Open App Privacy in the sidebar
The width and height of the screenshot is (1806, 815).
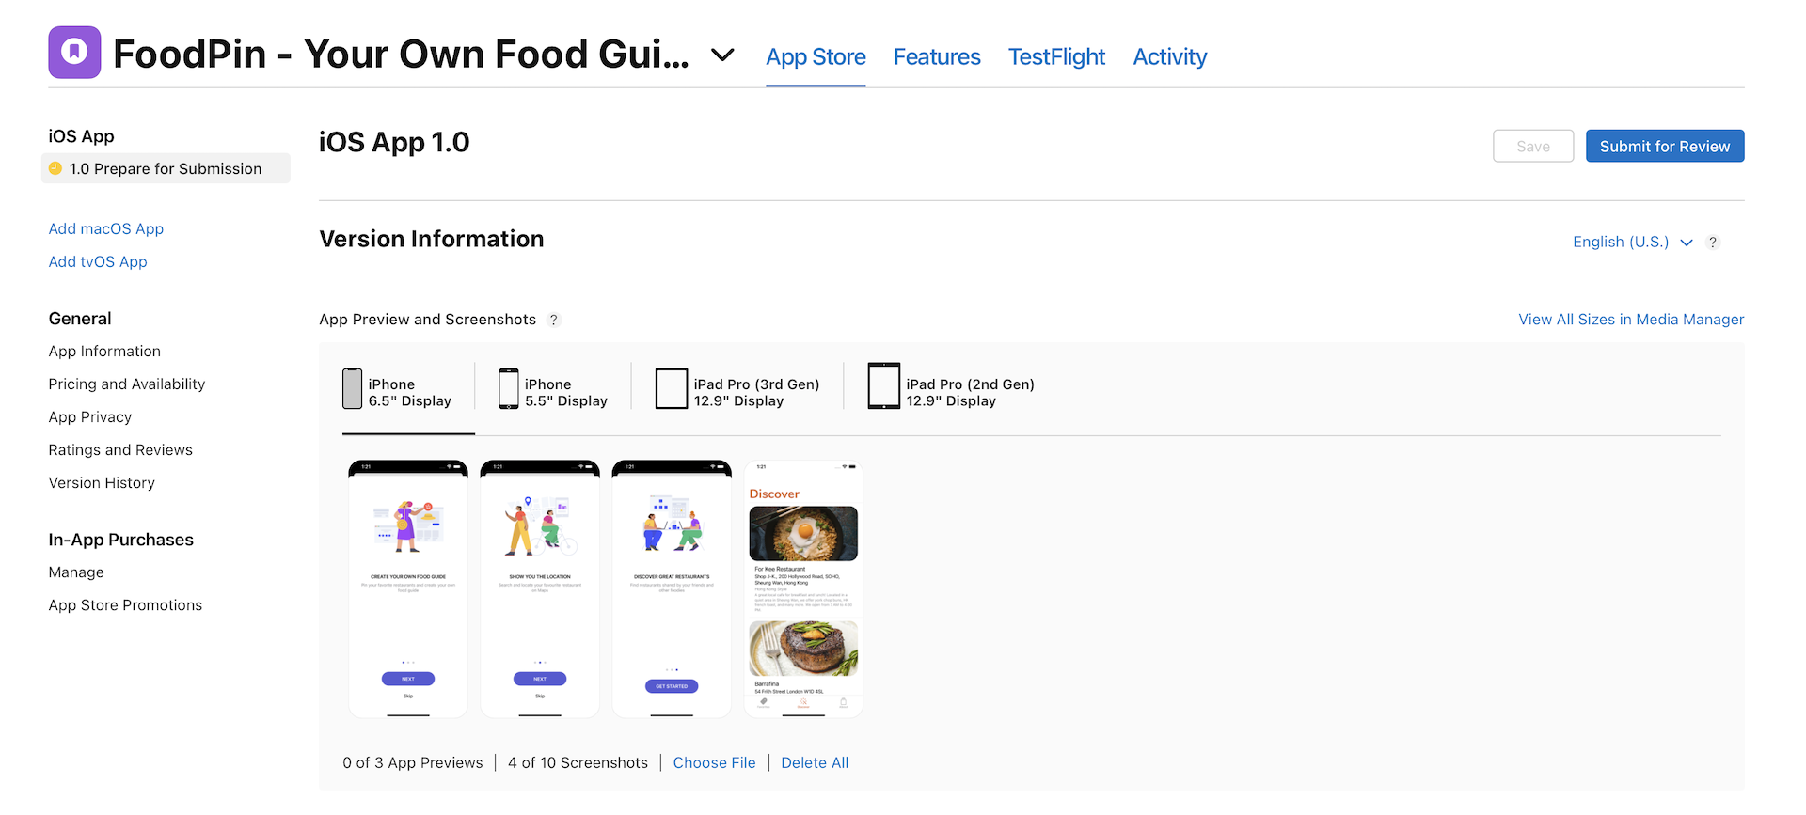coord(89,416)
